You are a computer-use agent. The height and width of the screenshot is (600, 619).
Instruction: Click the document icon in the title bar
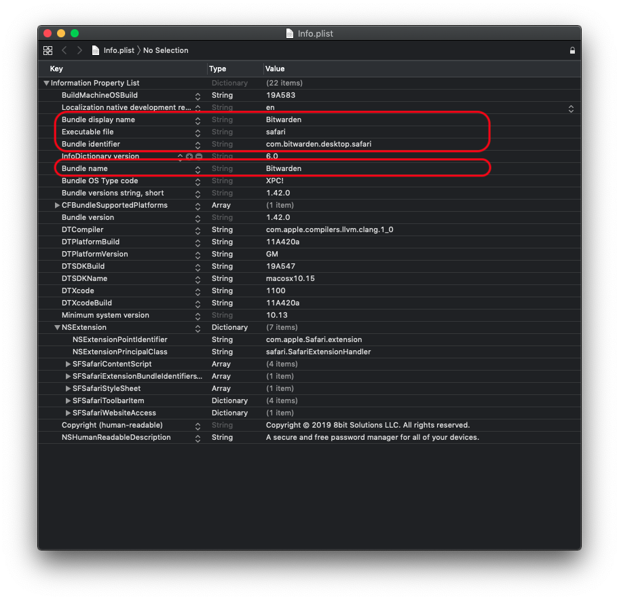[x=290, y=33]
